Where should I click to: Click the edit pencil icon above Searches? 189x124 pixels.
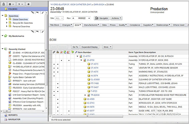point(43,13)
